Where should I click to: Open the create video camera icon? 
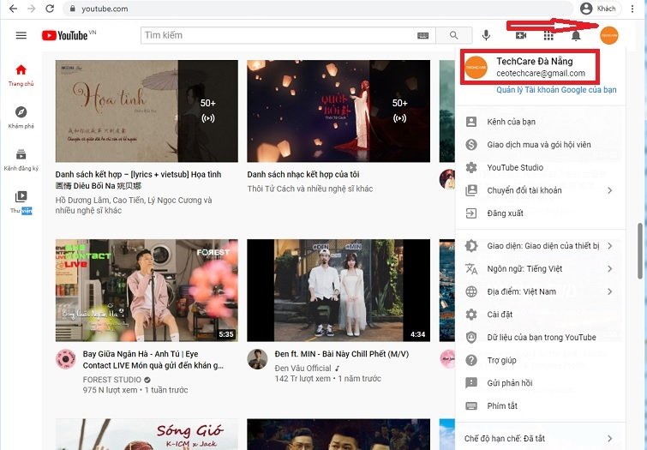[521, 35]
